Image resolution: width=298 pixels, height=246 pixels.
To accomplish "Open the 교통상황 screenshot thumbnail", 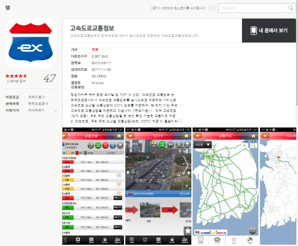I will 93,186.
